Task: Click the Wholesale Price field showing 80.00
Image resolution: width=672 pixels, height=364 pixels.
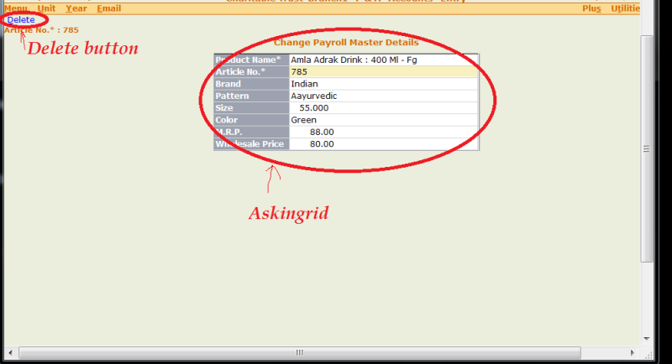Action: [x=384, y=143]
